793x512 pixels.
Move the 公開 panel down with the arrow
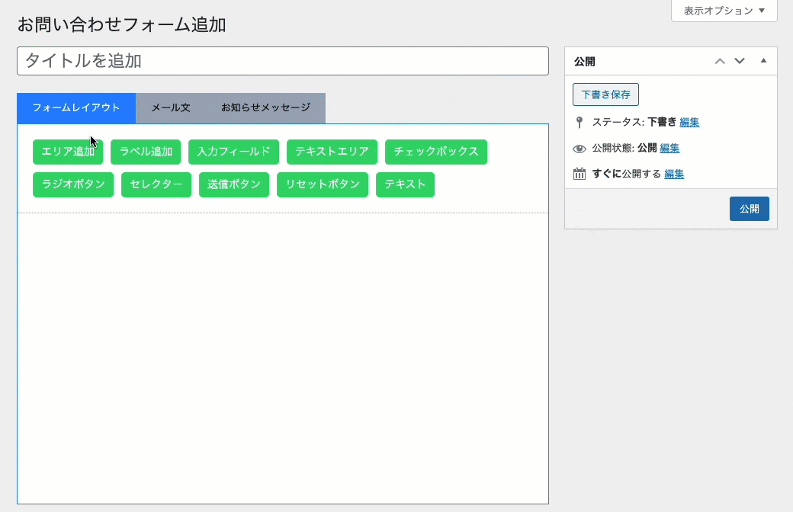click(x=739, y=62)
